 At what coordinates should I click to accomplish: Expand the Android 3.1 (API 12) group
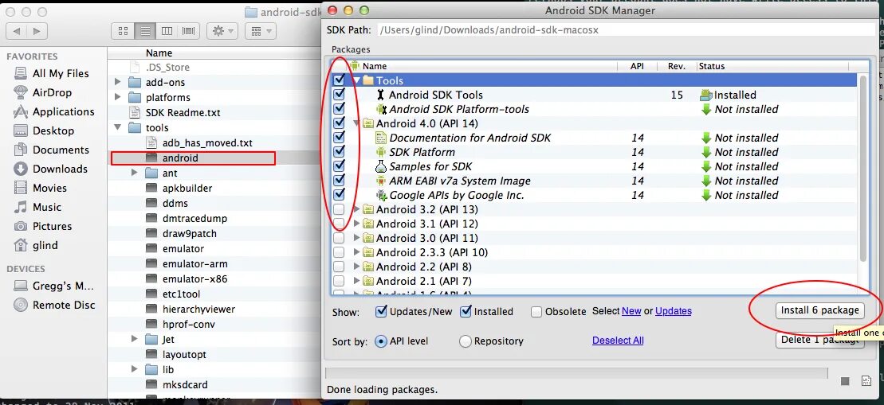point(356,224)
